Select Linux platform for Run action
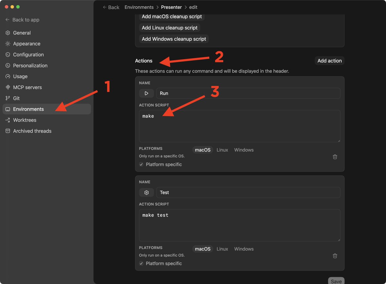This screenshot has height=284, width=386. coord(222,150)
